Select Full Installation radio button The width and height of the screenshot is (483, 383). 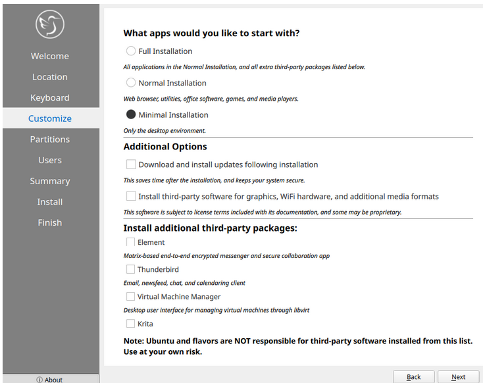click(131, 51)
